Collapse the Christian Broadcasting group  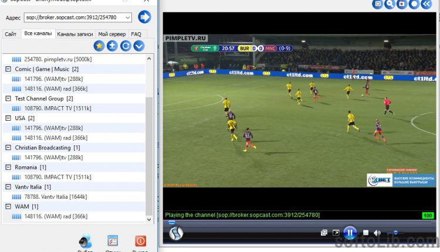(x=8, y=148)
